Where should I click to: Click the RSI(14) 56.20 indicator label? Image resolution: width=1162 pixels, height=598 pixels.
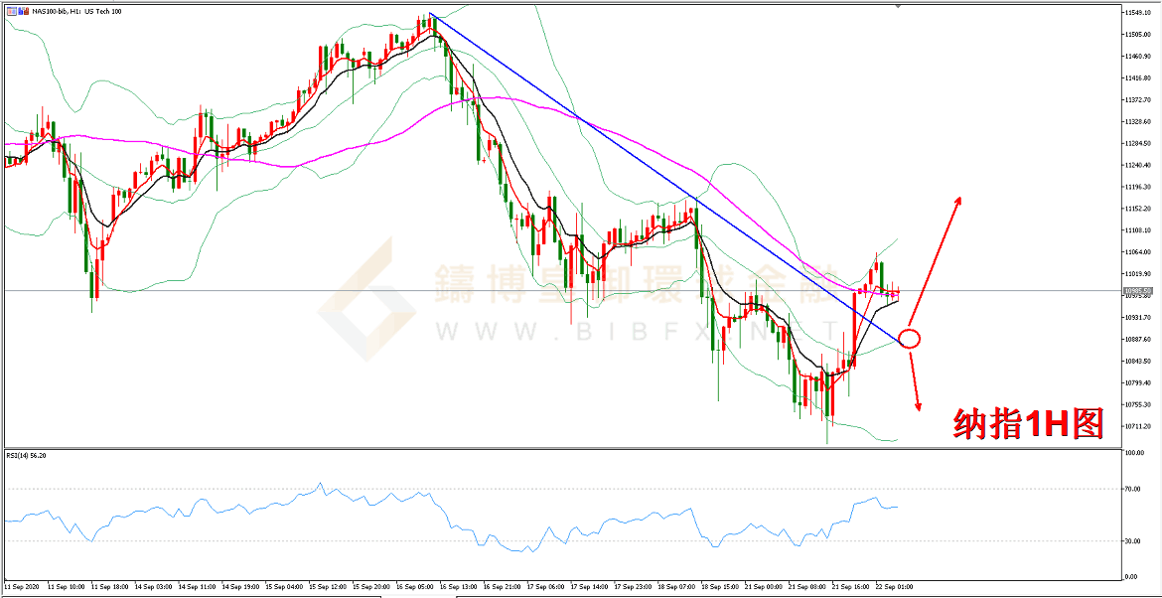(x=27, y=455)
